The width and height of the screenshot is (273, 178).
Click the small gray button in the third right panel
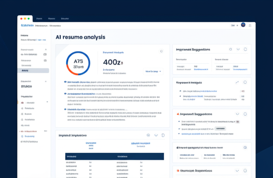[x=220, y=128]
